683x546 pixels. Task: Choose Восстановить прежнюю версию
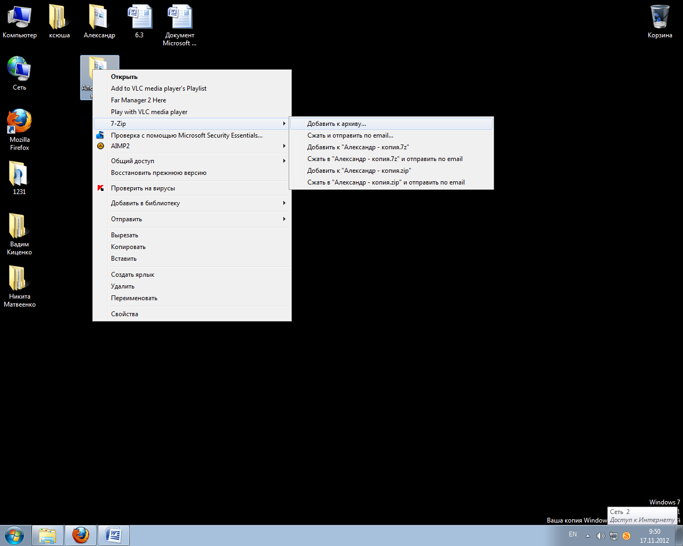pyautogui.click(x=192, y=173)
